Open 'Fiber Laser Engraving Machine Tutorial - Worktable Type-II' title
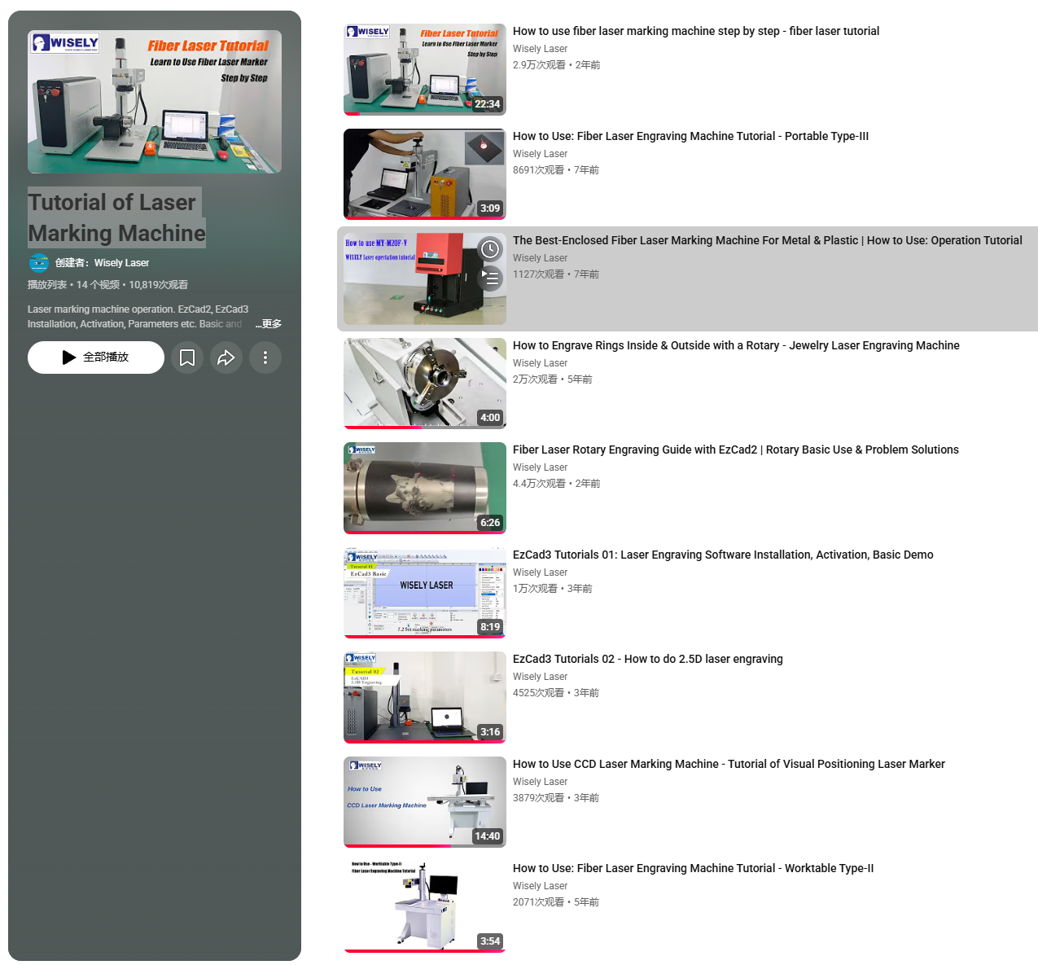Image resolution: width=1038 pixels, height=965 pixels. click(x=693, y=868)
